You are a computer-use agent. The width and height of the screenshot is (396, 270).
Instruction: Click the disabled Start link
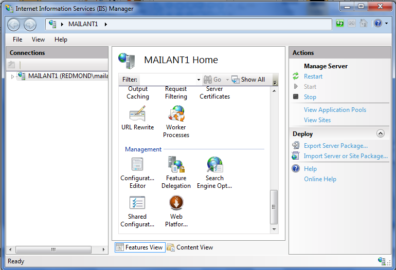pos(310,87)
